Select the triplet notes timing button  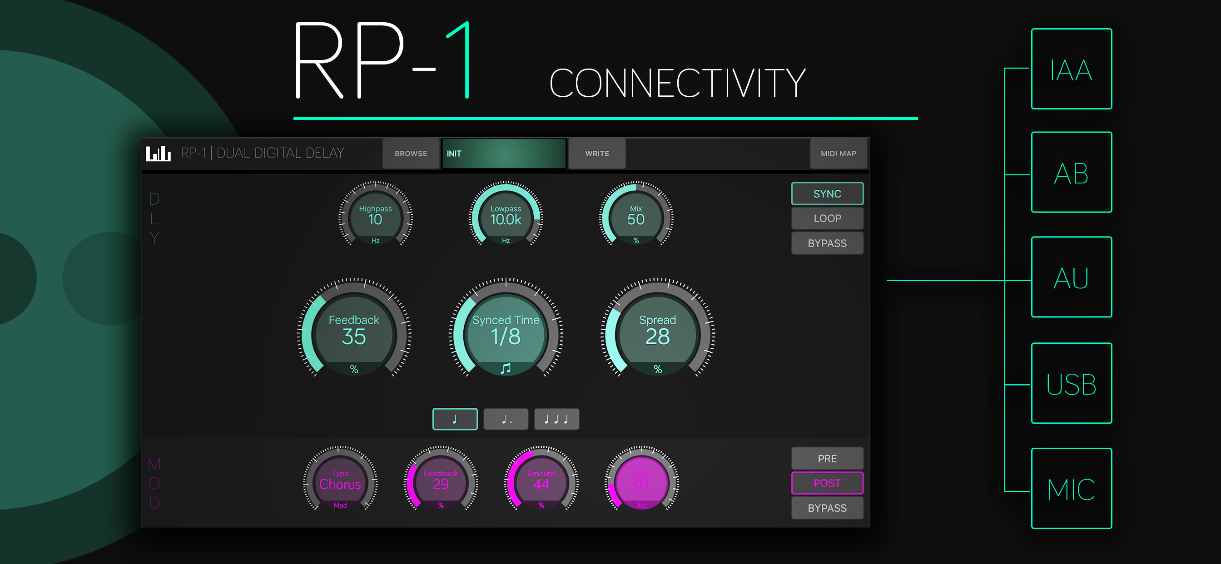point(556,419)
